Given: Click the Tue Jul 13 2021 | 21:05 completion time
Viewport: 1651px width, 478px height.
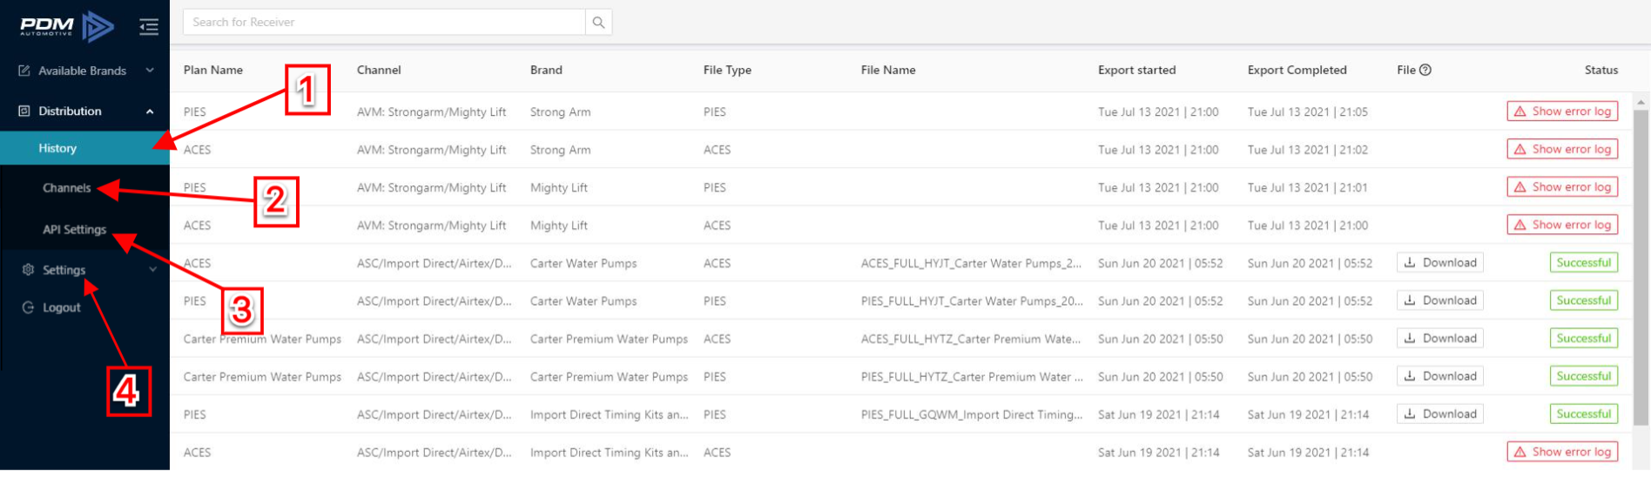Looking at the screenshot, I should (1307, 112).
